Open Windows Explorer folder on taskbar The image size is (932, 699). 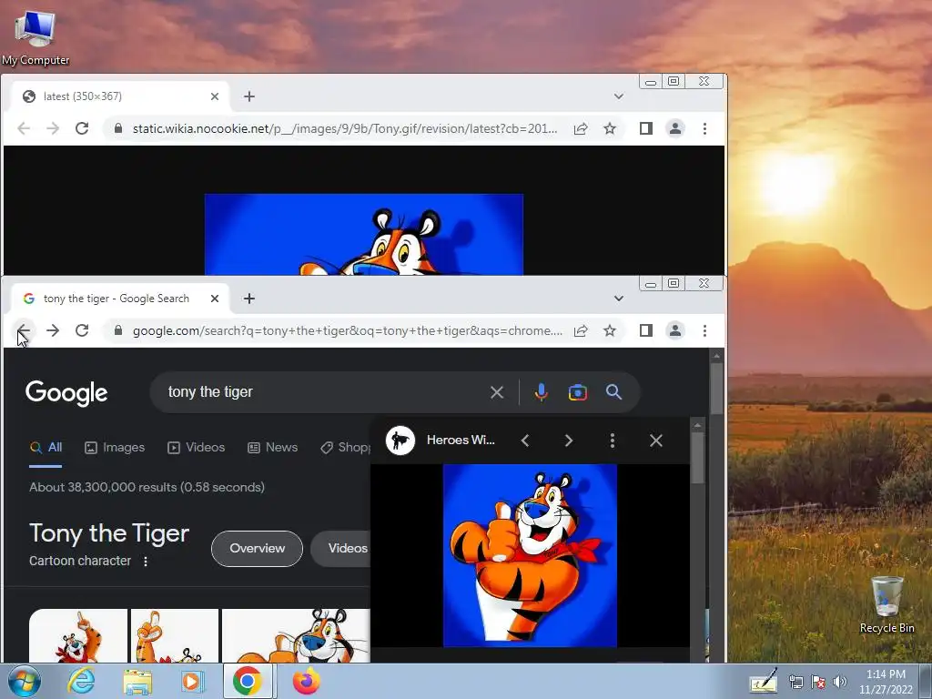pyautogui.click(x=137, y=681)
